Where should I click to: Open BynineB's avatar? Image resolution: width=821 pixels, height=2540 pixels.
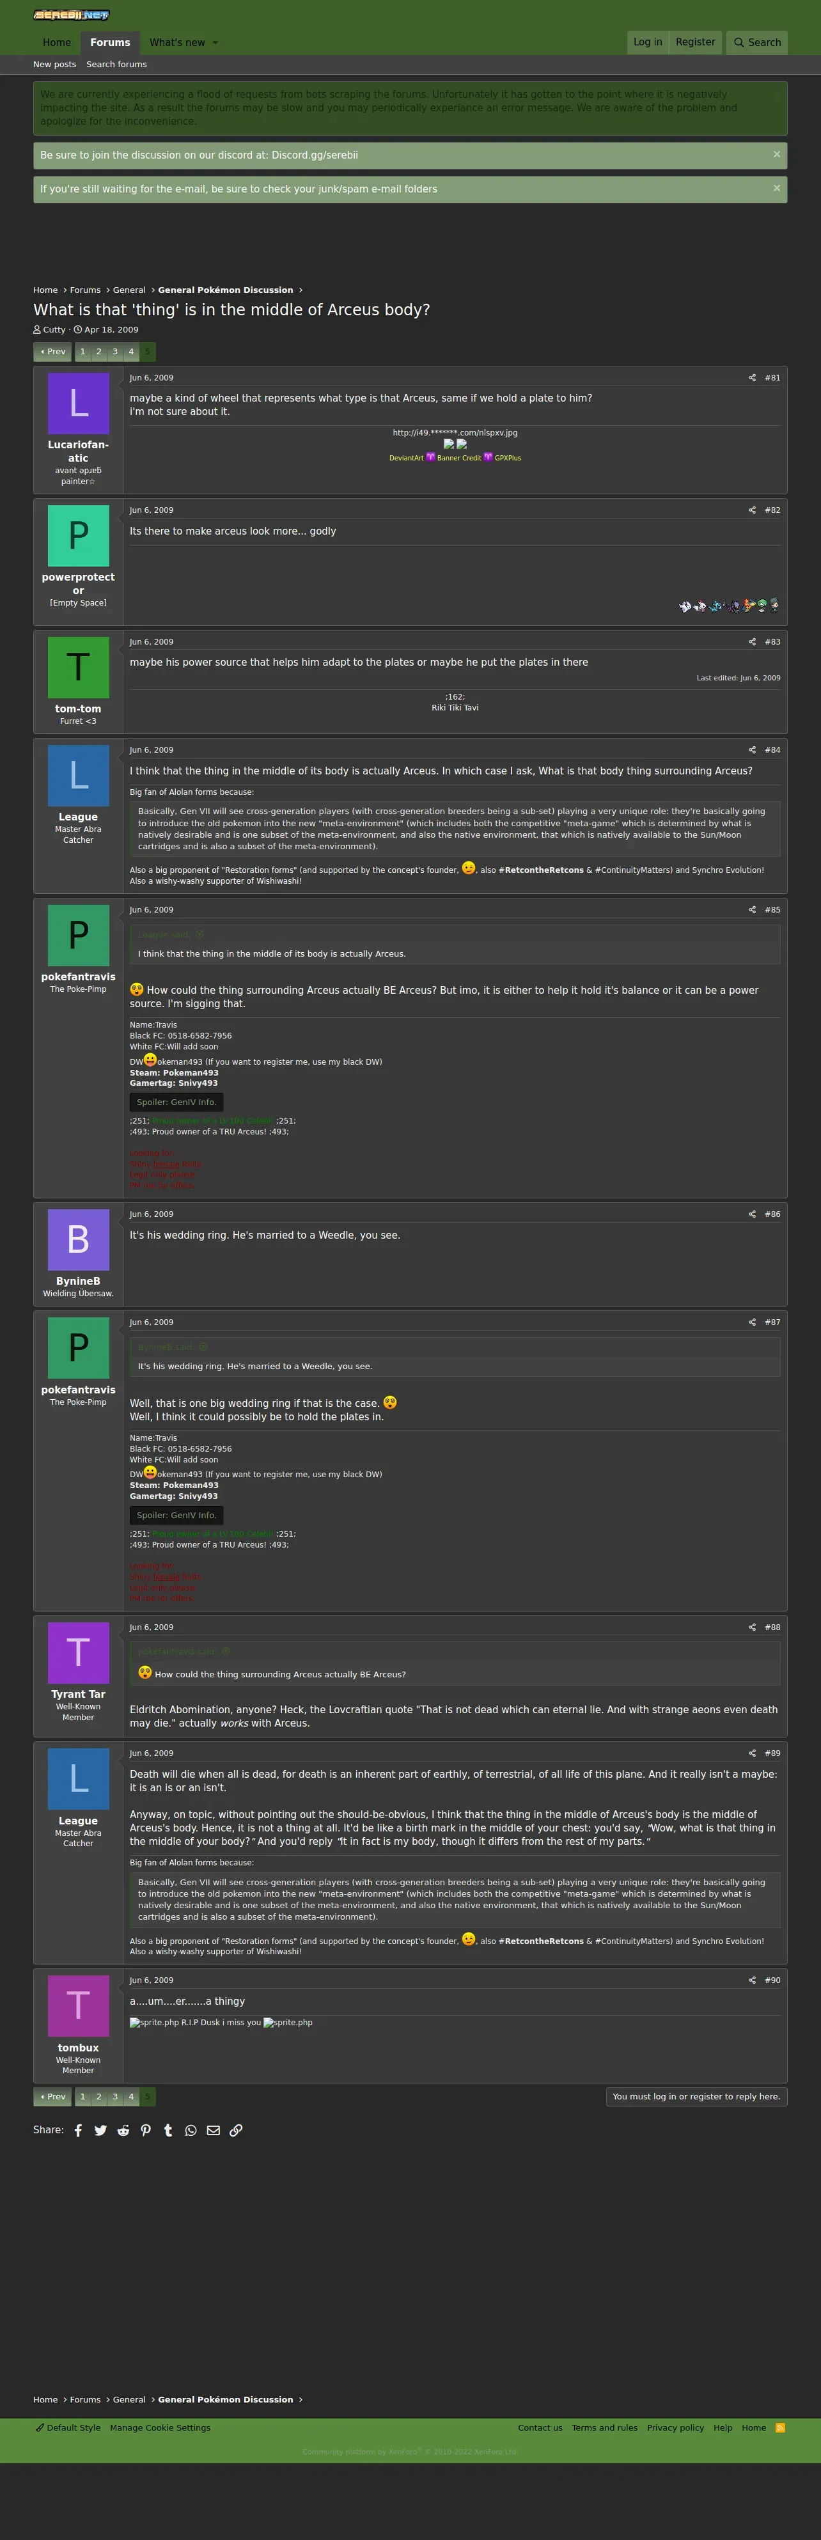point(78,1241)
